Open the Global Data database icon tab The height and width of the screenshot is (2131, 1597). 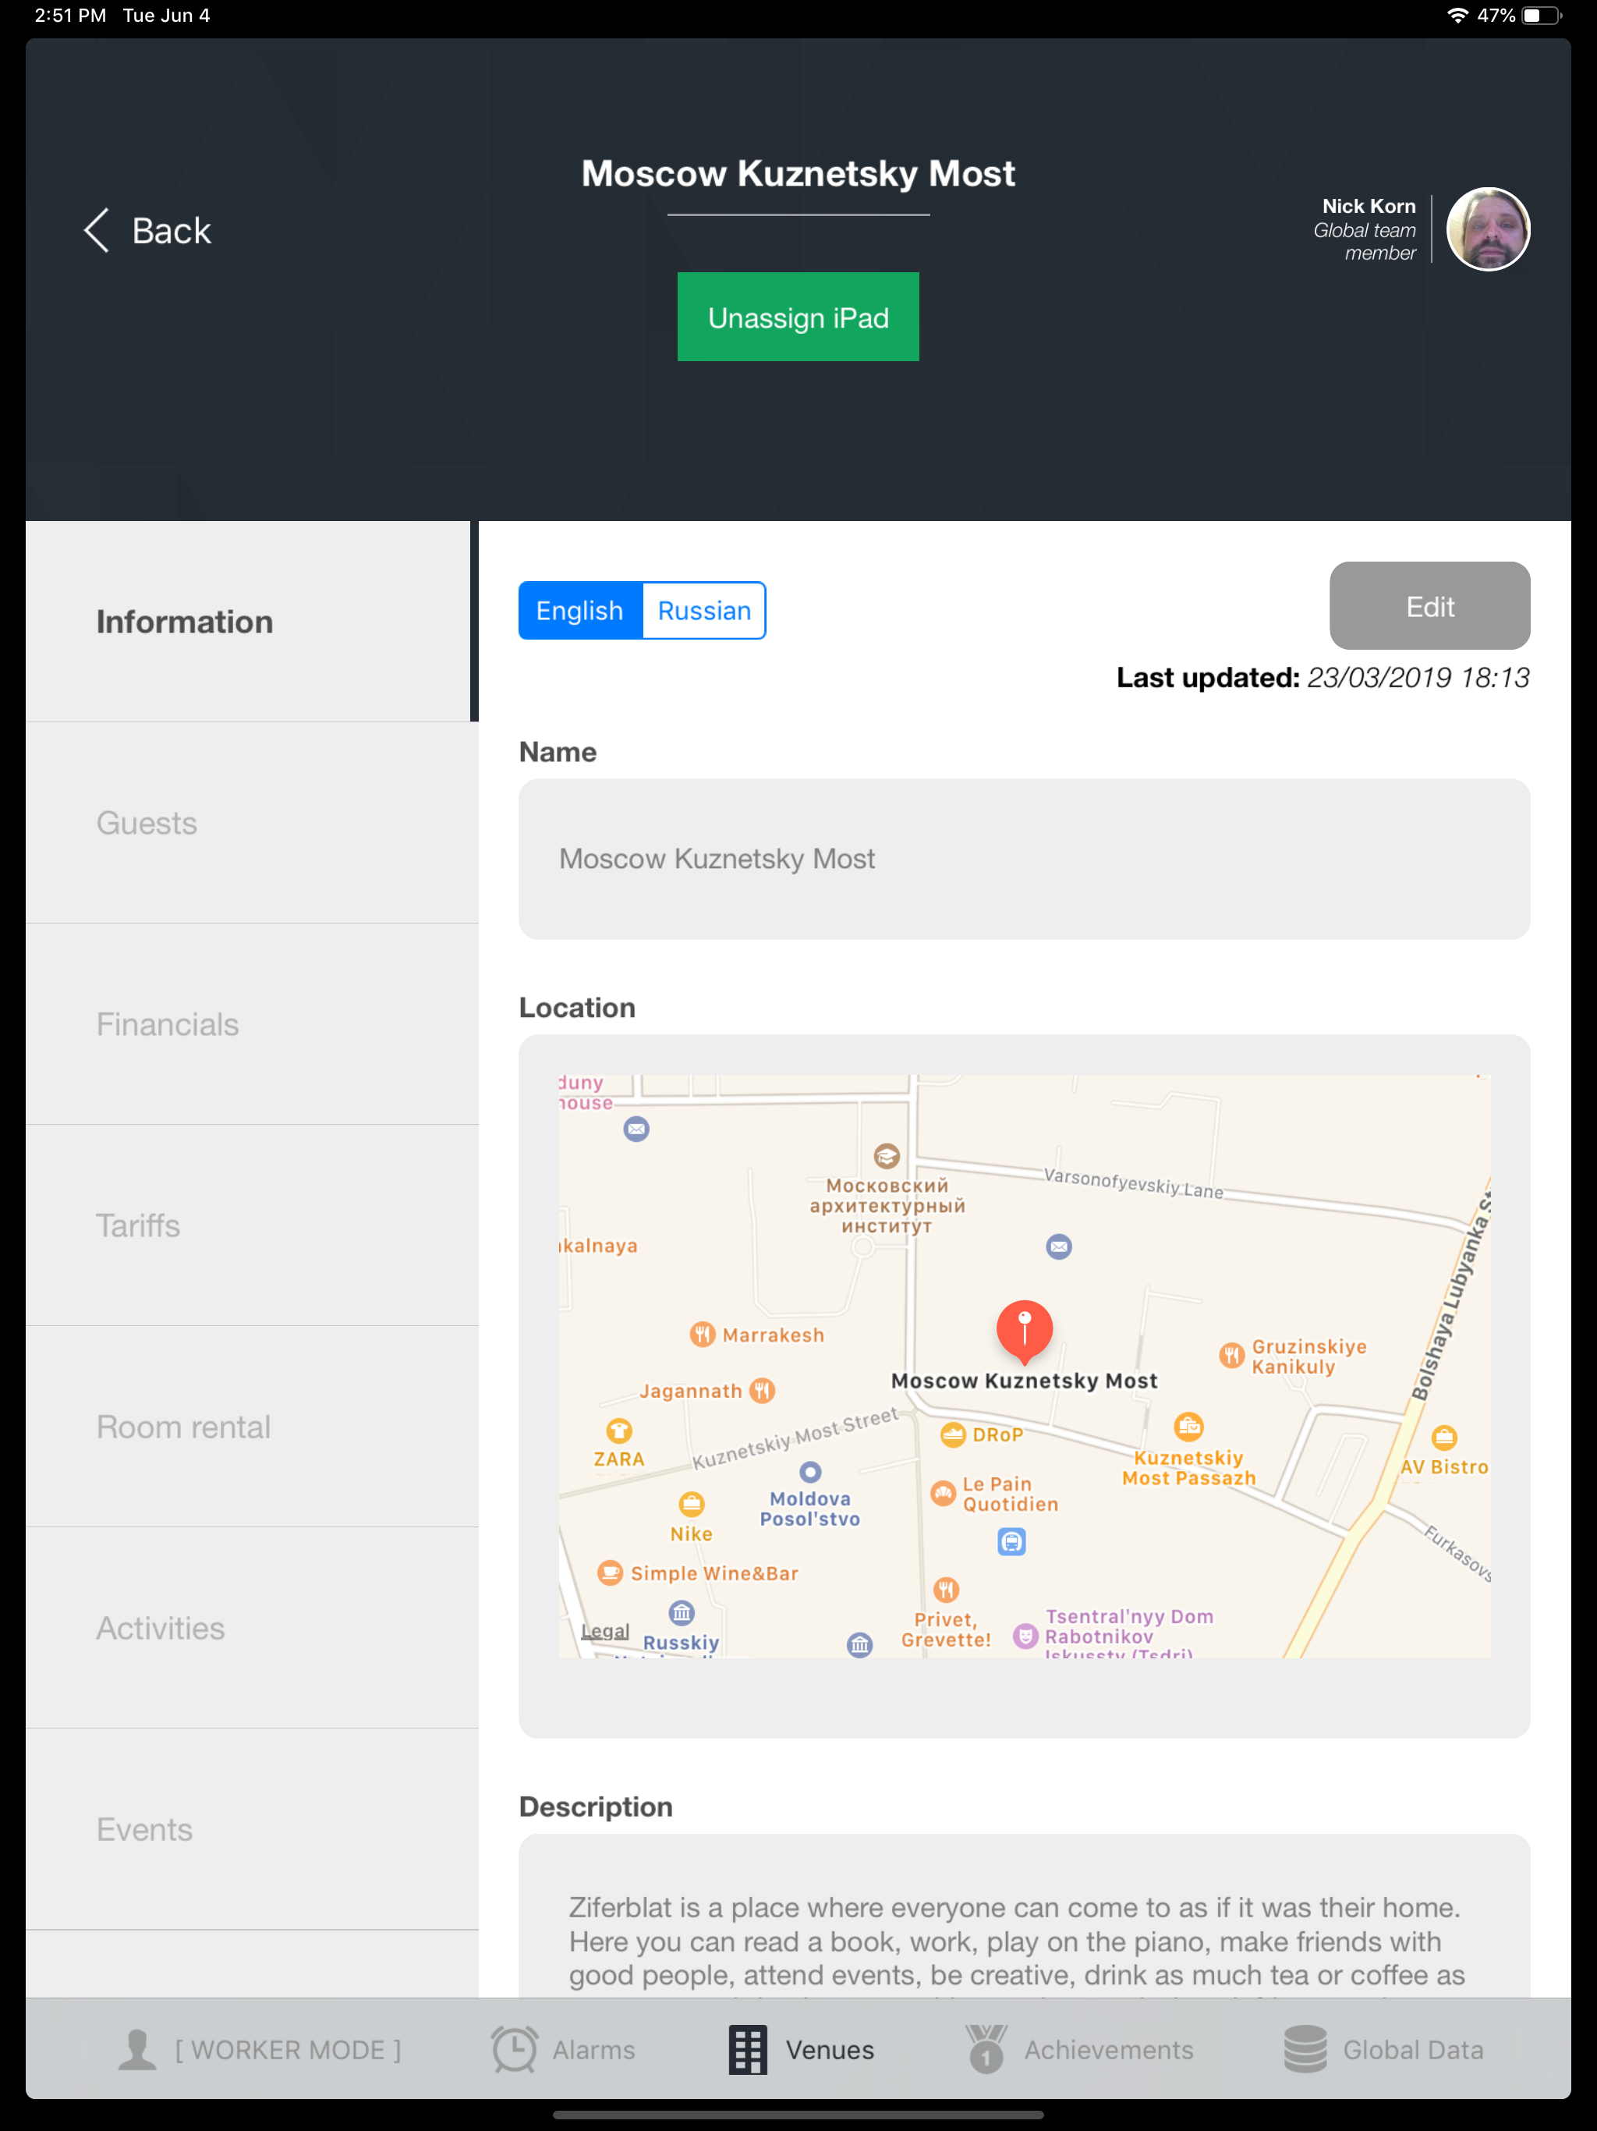coord(1305,2049)
